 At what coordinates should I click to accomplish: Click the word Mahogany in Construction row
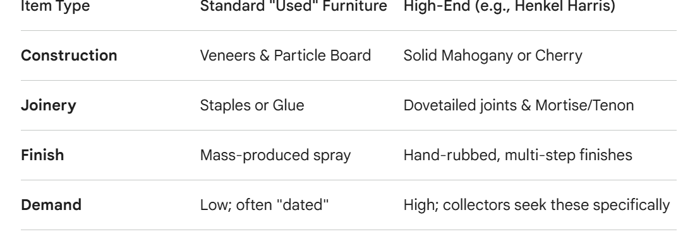(x=479, y=55)
